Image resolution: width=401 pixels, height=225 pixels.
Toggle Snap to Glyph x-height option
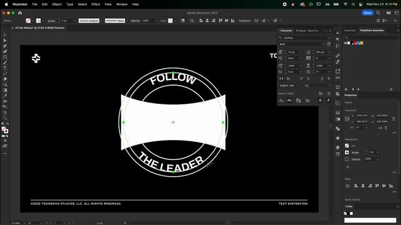click(x=289, y=101)
